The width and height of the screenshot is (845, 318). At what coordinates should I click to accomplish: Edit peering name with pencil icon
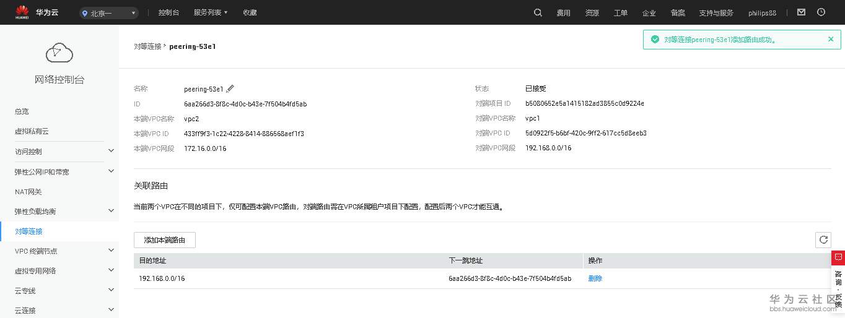pyautogui.click(x=230, y=88)
